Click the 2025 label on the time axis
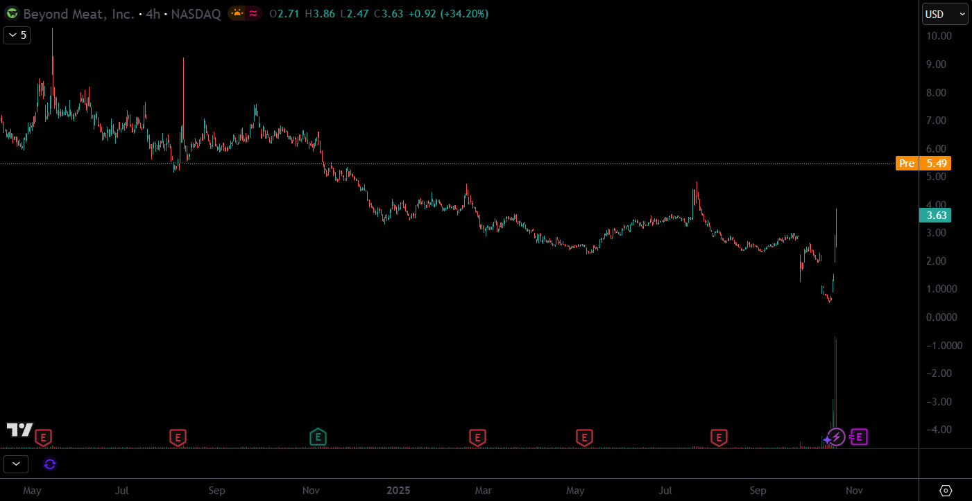This screenshot has height=501, width=972. click(398, 491)
